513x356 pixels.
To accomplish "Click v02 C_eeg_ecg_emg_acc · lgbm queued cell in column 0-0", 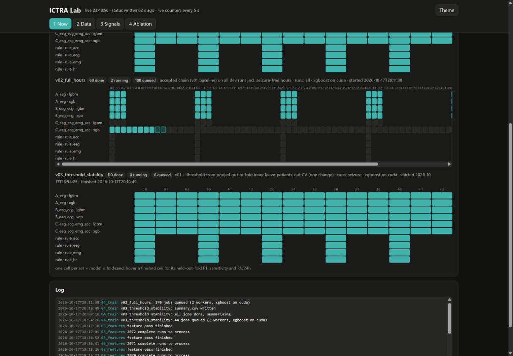I will 112,123.
